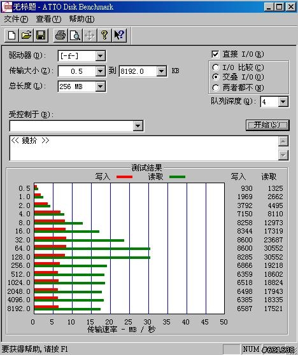Toggle the 直接 I/O checkbox

(215, 54)
